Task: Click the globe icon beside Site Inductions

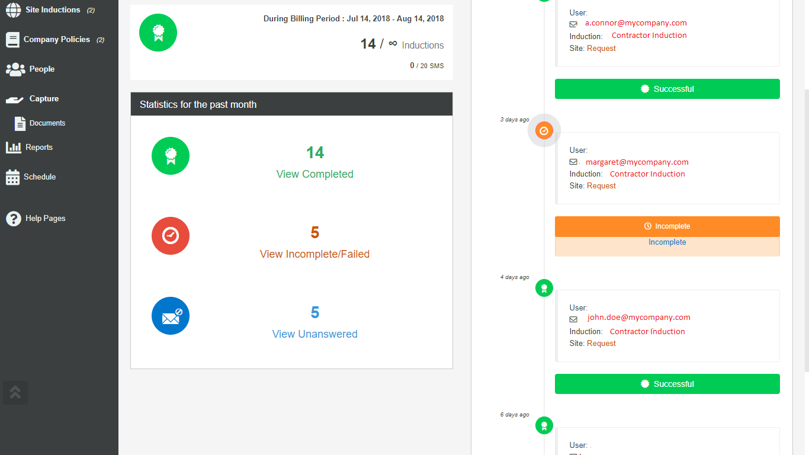Action: click(13, 10)
